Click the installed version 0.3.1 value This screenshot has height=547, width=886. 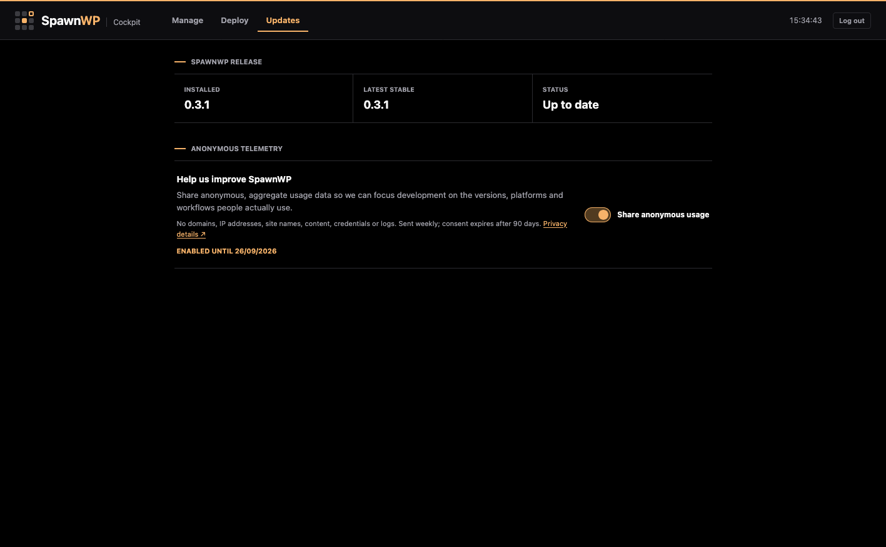click(197, 105)
